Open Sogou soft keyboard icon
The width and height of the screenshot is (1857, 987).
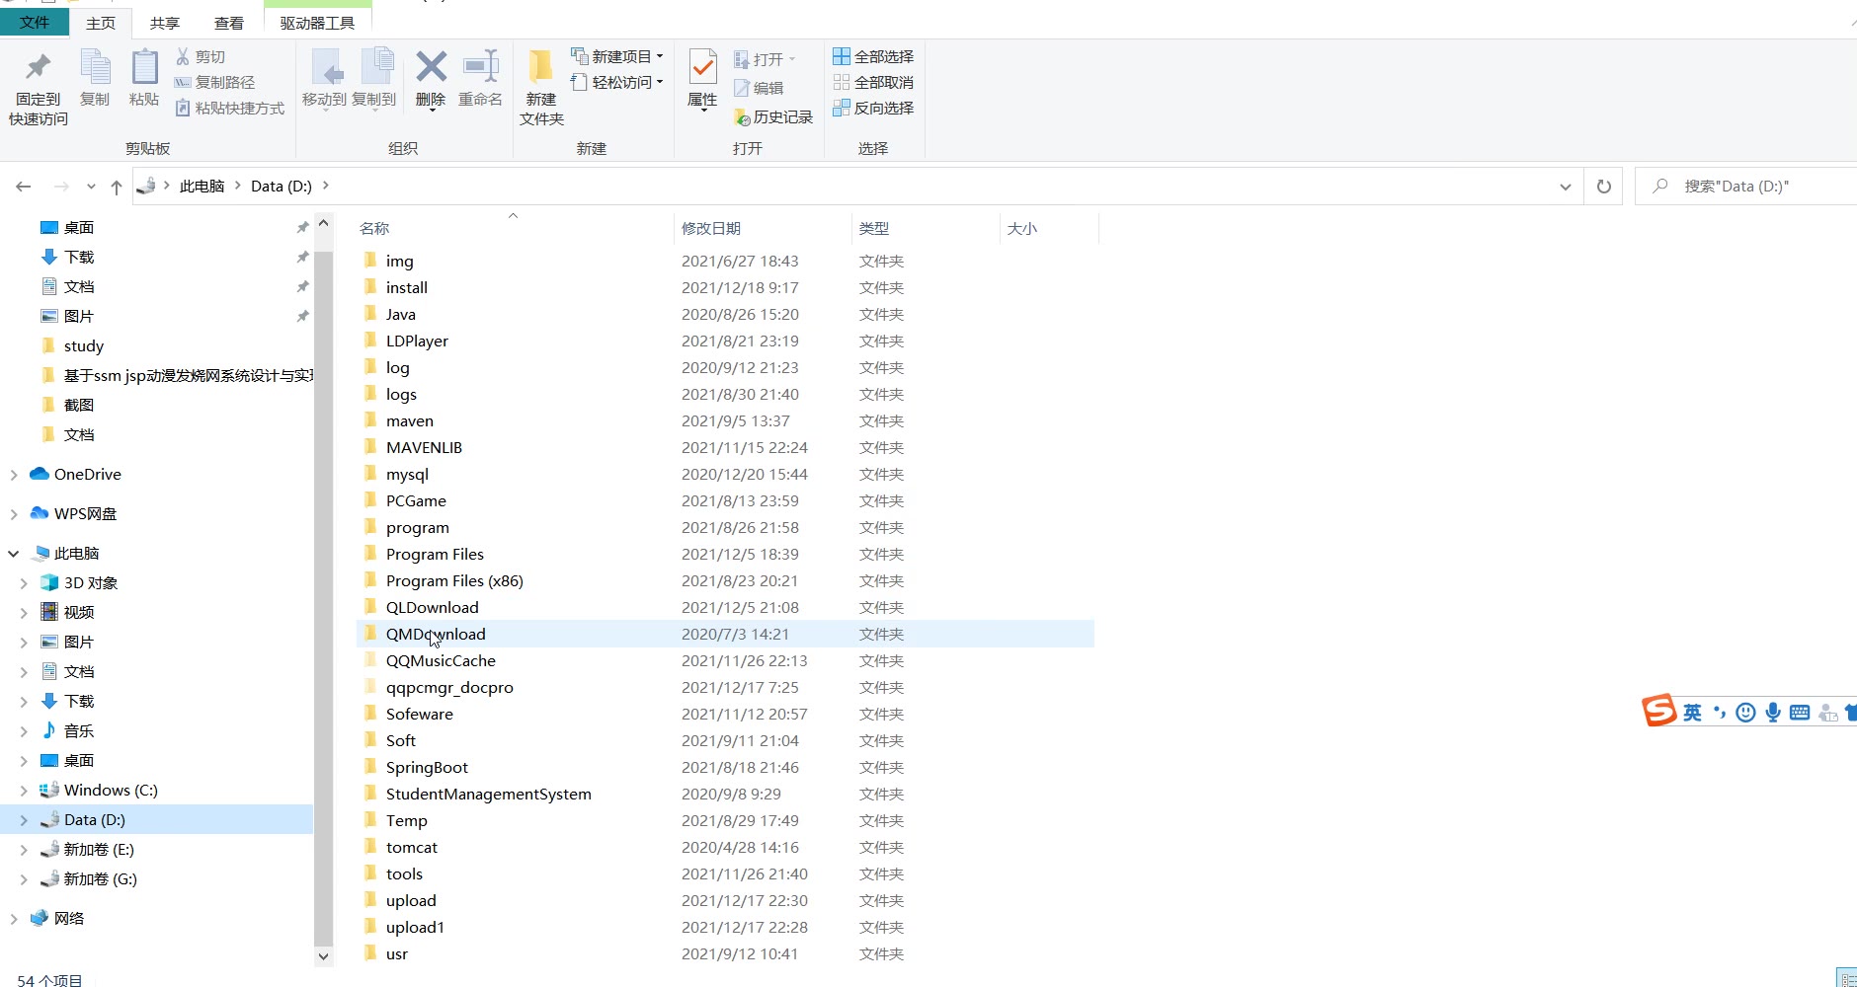point(1800,713)
